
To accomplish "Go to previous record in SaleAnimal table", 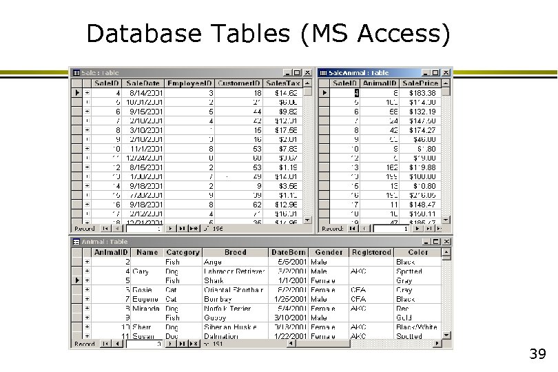I will click(364, 228).
